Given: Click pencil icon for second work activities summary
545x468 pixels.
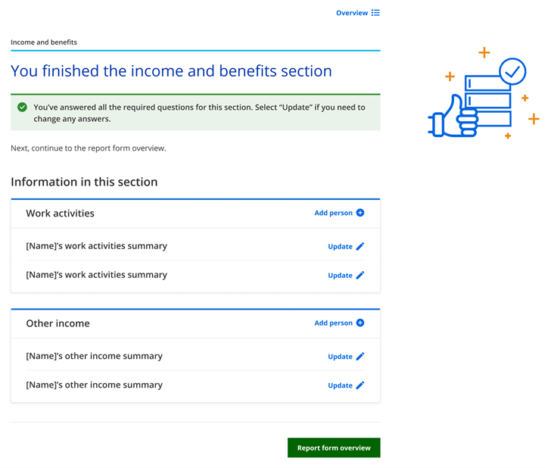Looking at the screenshot, I should (360, 275).
